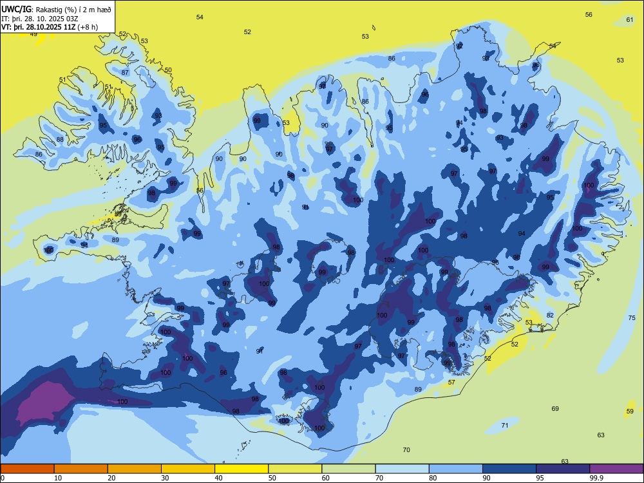Click the map value '70' south of the coast

[x=406, y=450]
